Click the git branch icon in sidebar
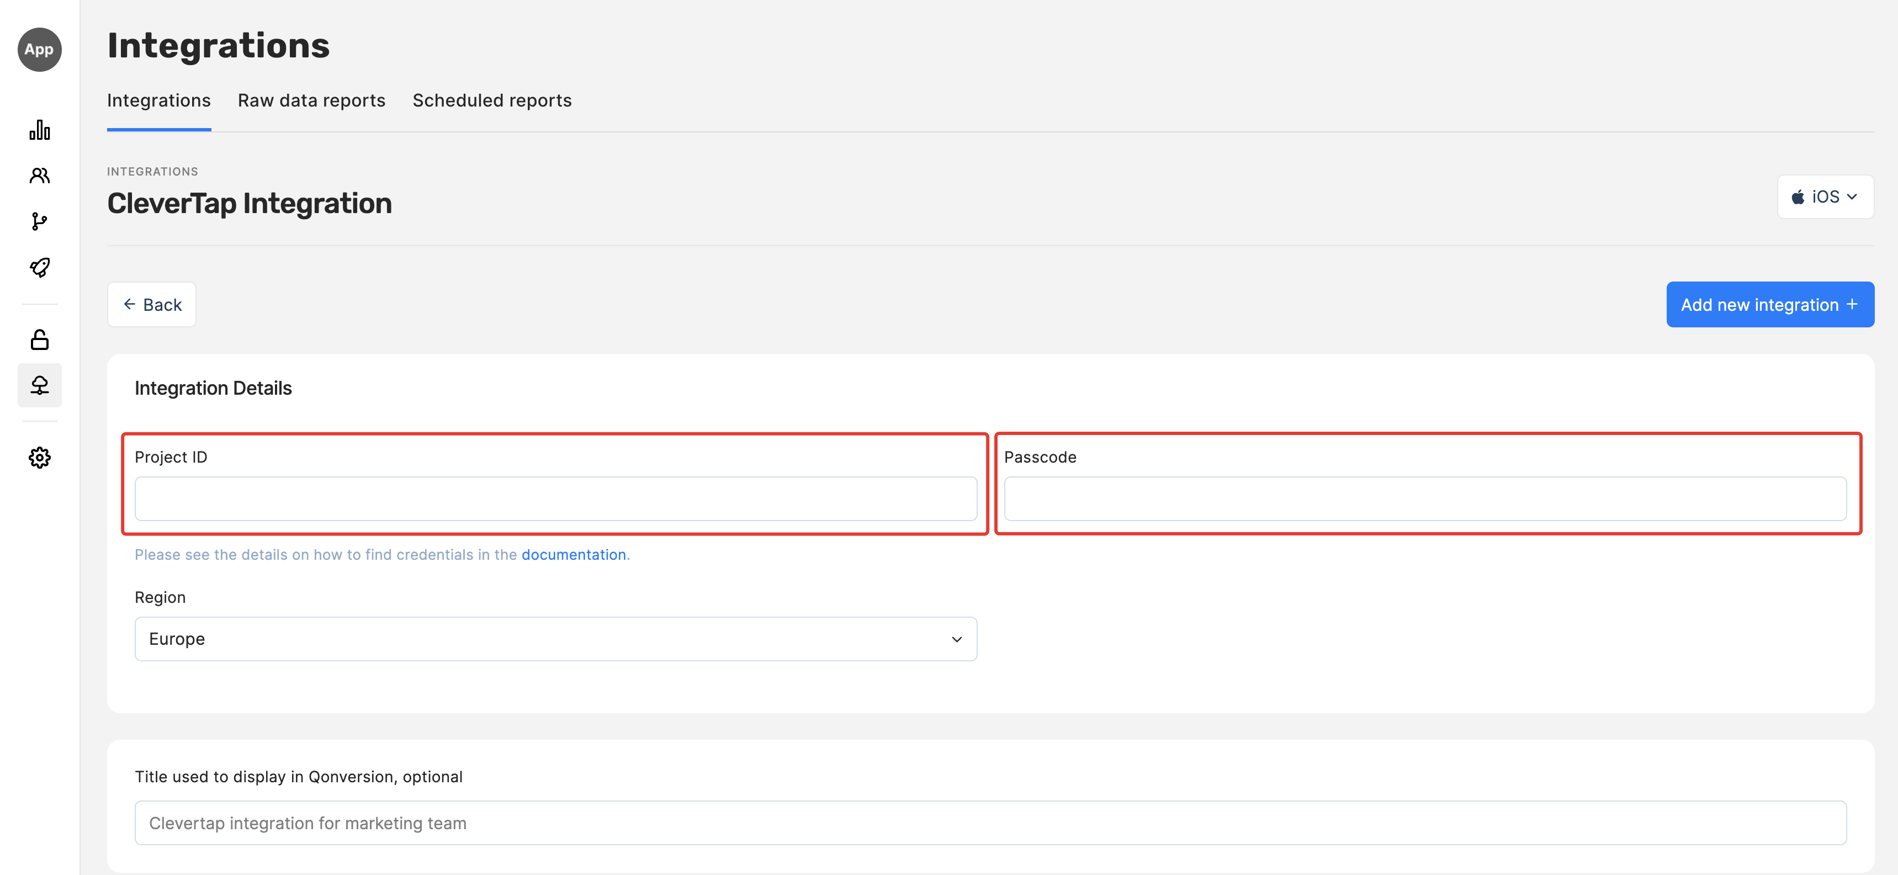The width and height of the screenshot is (1898, 875). (40, 221)
